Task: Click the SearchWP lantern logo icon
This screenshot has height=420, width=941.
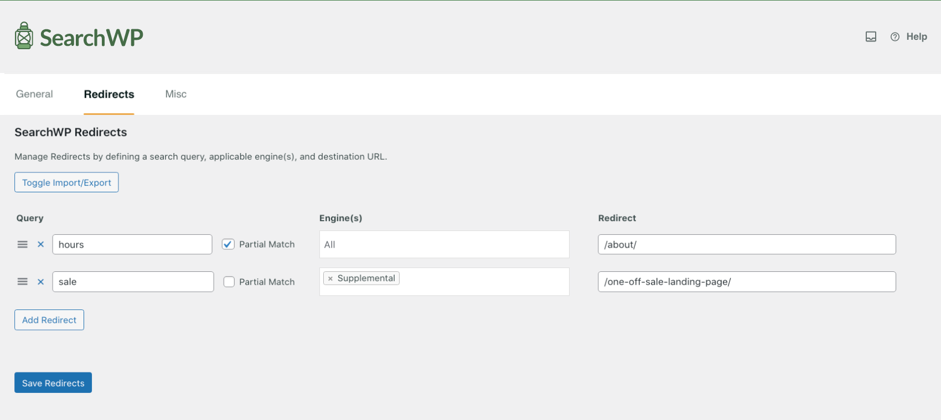Action: pos(24,36)
